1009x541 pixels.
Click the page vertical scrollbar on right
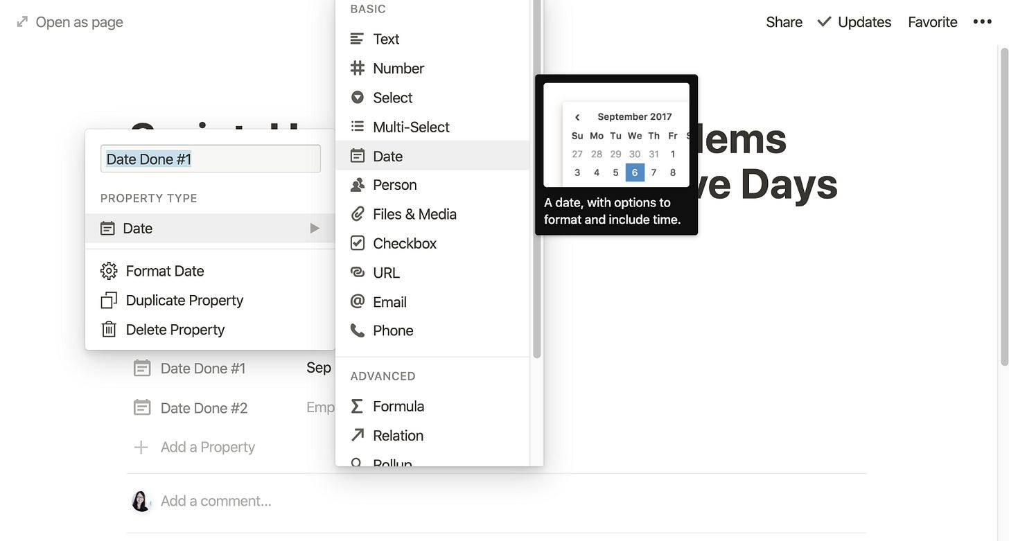point(1003,206)
